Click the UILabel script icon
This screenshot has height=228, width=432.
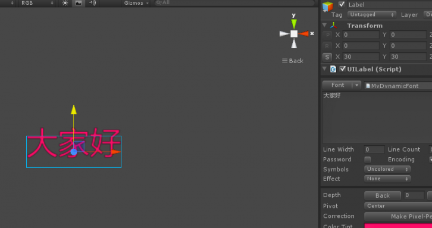tap(333, 69)
